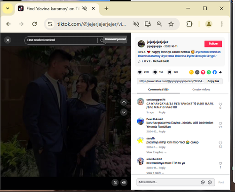Open the #davinakaramoy hashtag
Image resolution: width=235 pixels, height=192 pixels.
(149, 56)
